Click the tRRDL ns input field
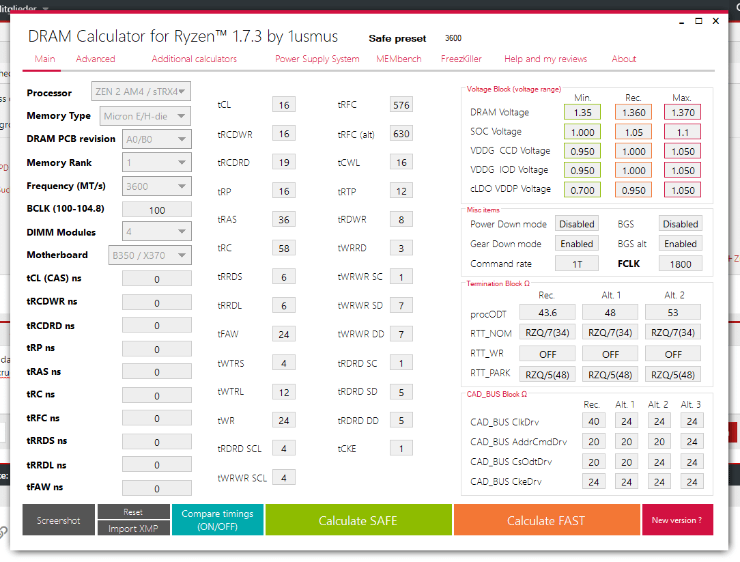740x562 pixels. pos(157,465)
